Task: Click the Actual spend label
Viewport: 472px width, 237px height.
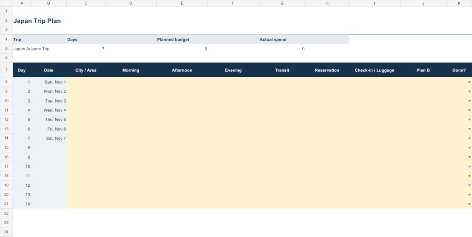Action: pyautogui.click(x=273, y=40)
